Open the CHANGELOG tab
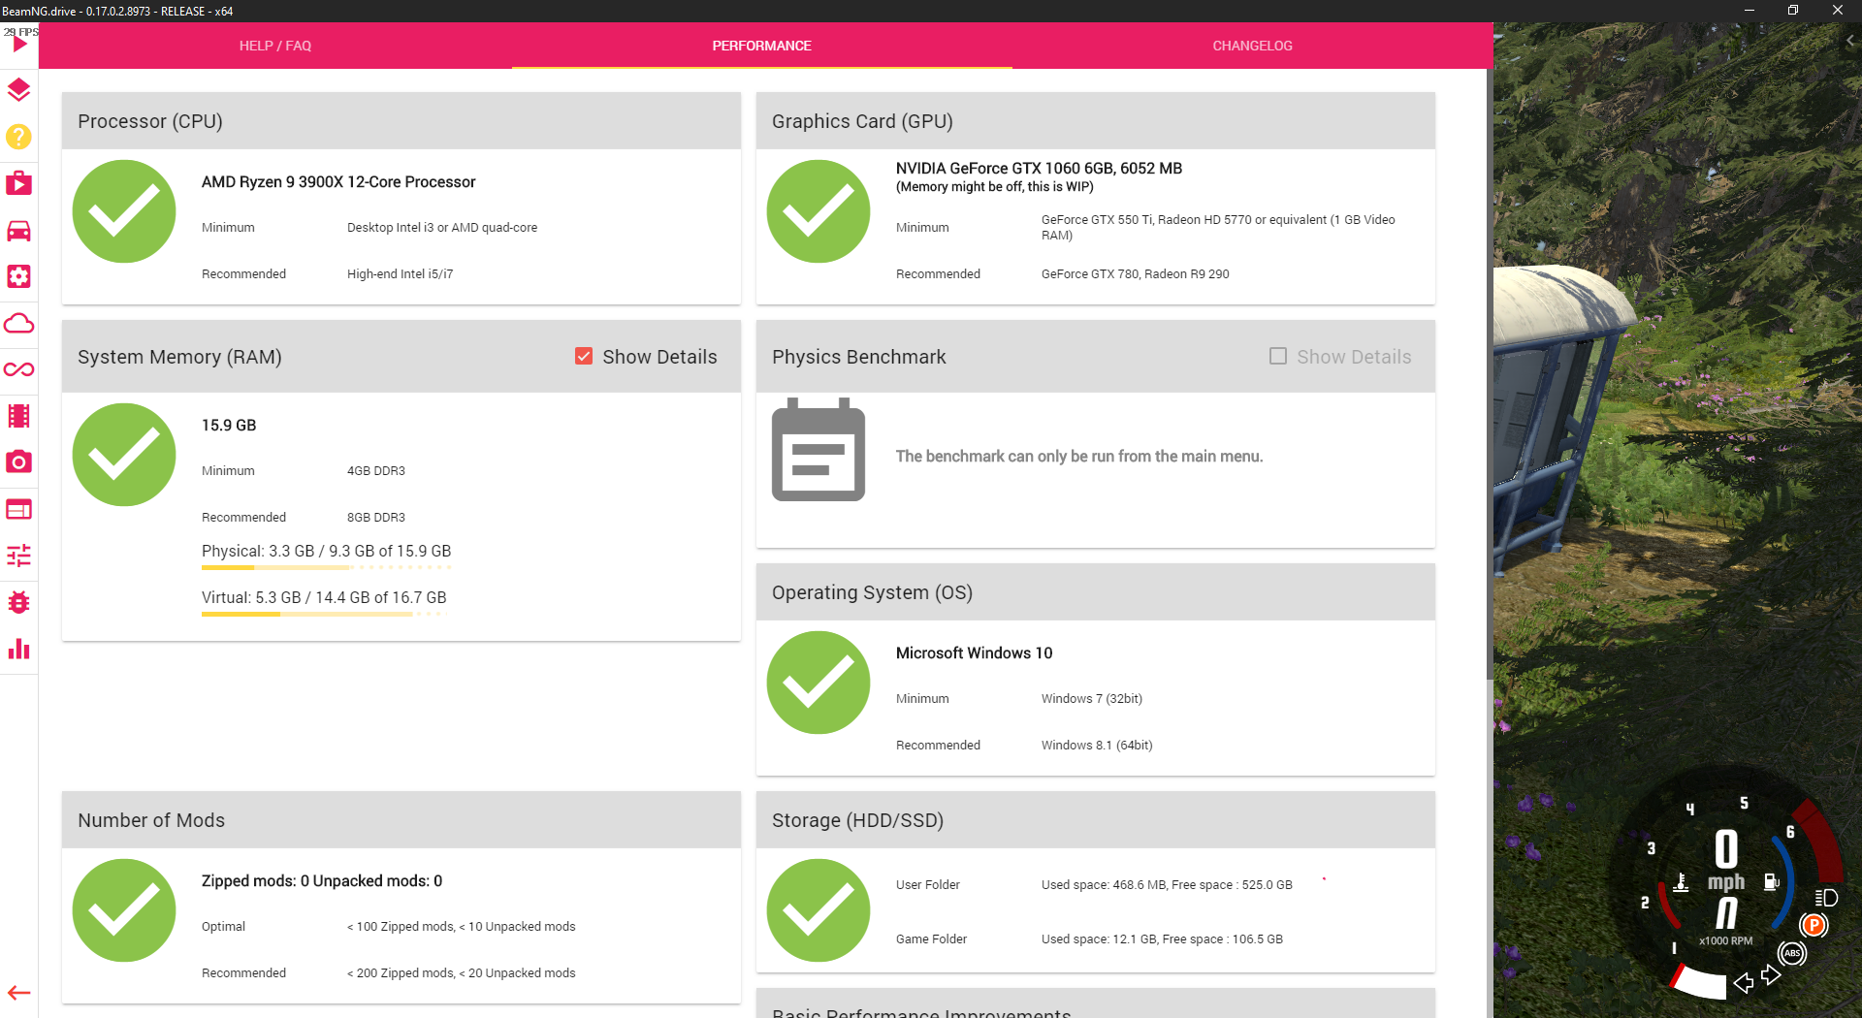 pyautogui.click(x=1252, y=46)
